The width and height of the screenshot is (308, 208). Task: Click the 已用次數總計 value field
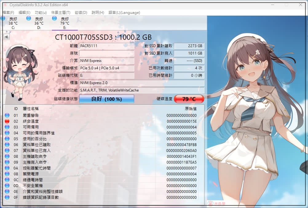[x=189, y=68]
